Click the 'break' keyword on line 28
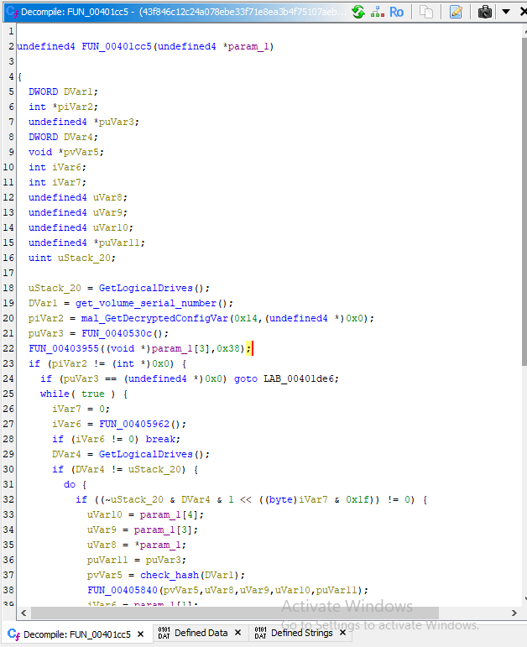 [x=160, y=440]
